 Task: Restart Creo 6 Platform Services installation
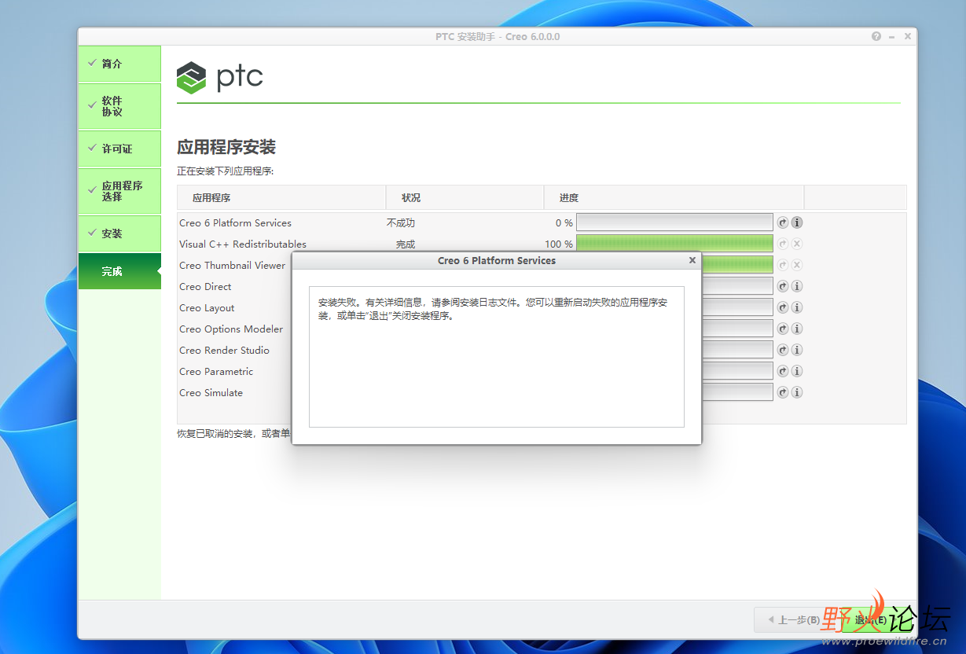tap(783, 222)
